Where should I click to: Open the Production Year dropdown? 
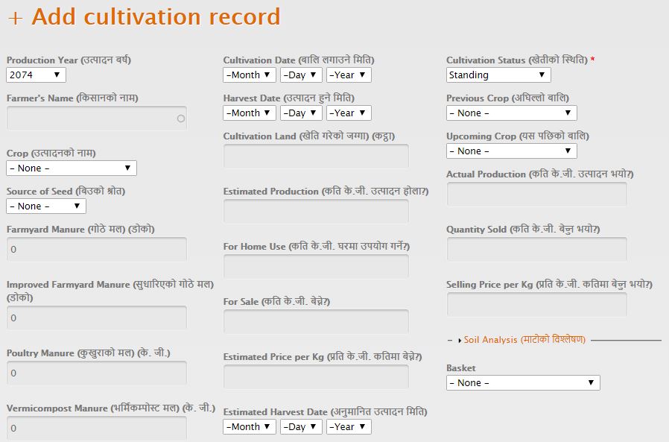(x=36, y=75)
